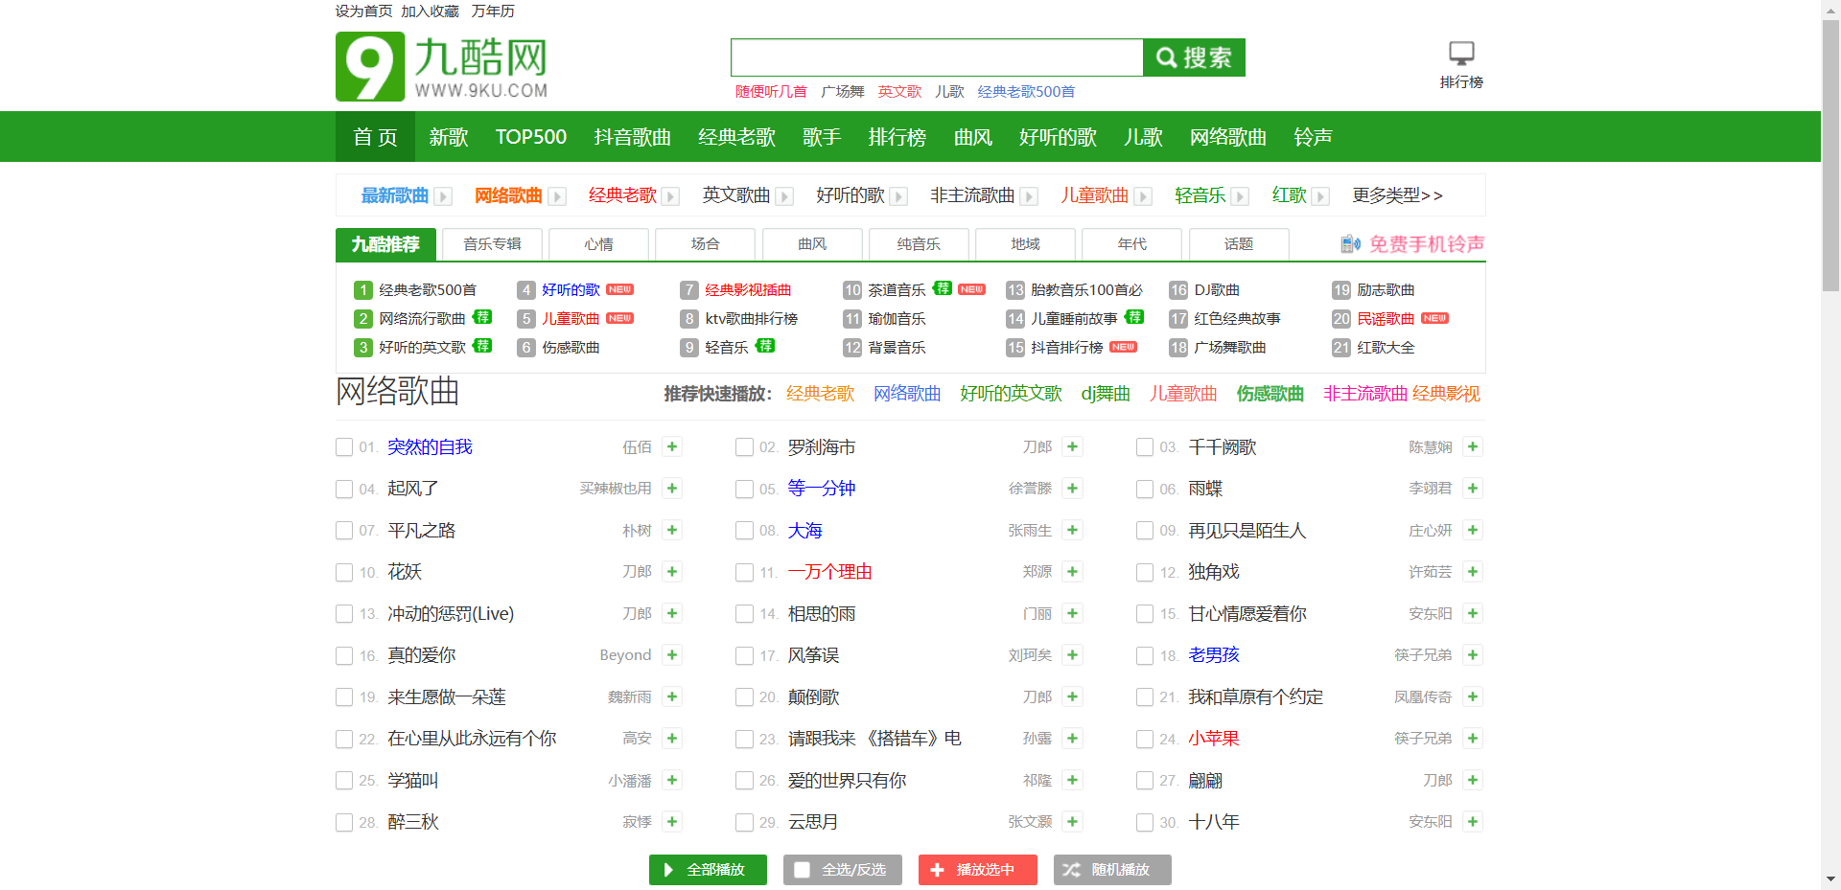1841x890 pixels.
Task: Expand 英文歌曲 with its arrow
Action: pyautogui.click(x=784, y=195)
